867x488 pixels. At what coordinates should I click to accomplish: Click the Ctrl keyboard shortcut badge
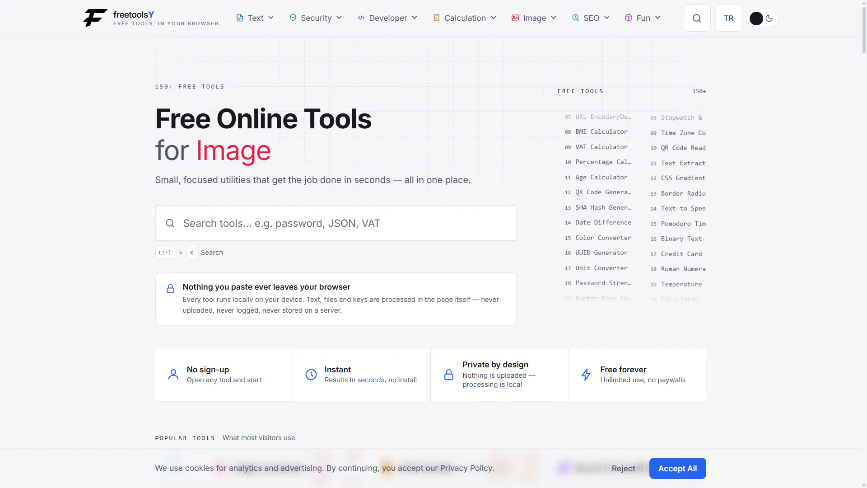coord(165,253)
